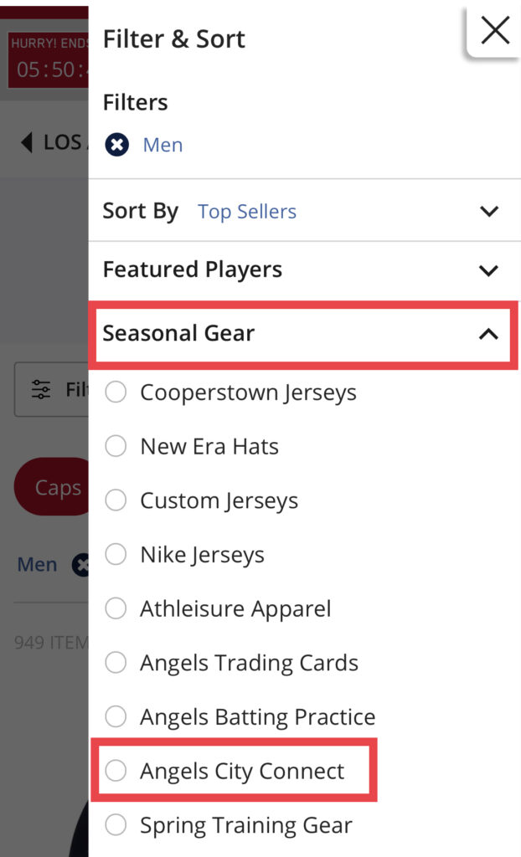The width and height of the screenshot is (521, 857).
Task: Close the Filter & Sort panel
Action: (495, 31)
